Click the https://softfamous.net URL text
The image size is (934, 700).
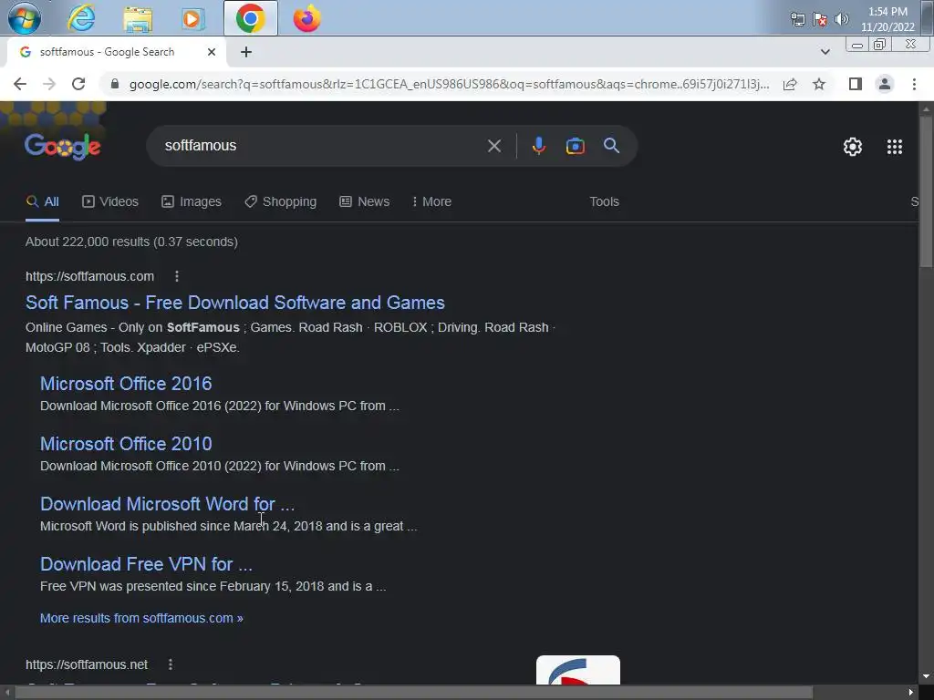pyautogui.click(x=87, y=664)
